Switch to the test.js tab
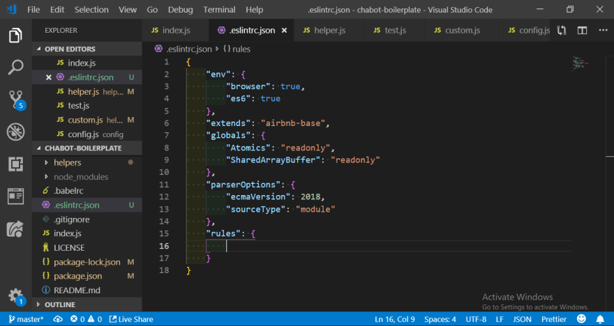614x326 pixels. click(x=394, y=31)
